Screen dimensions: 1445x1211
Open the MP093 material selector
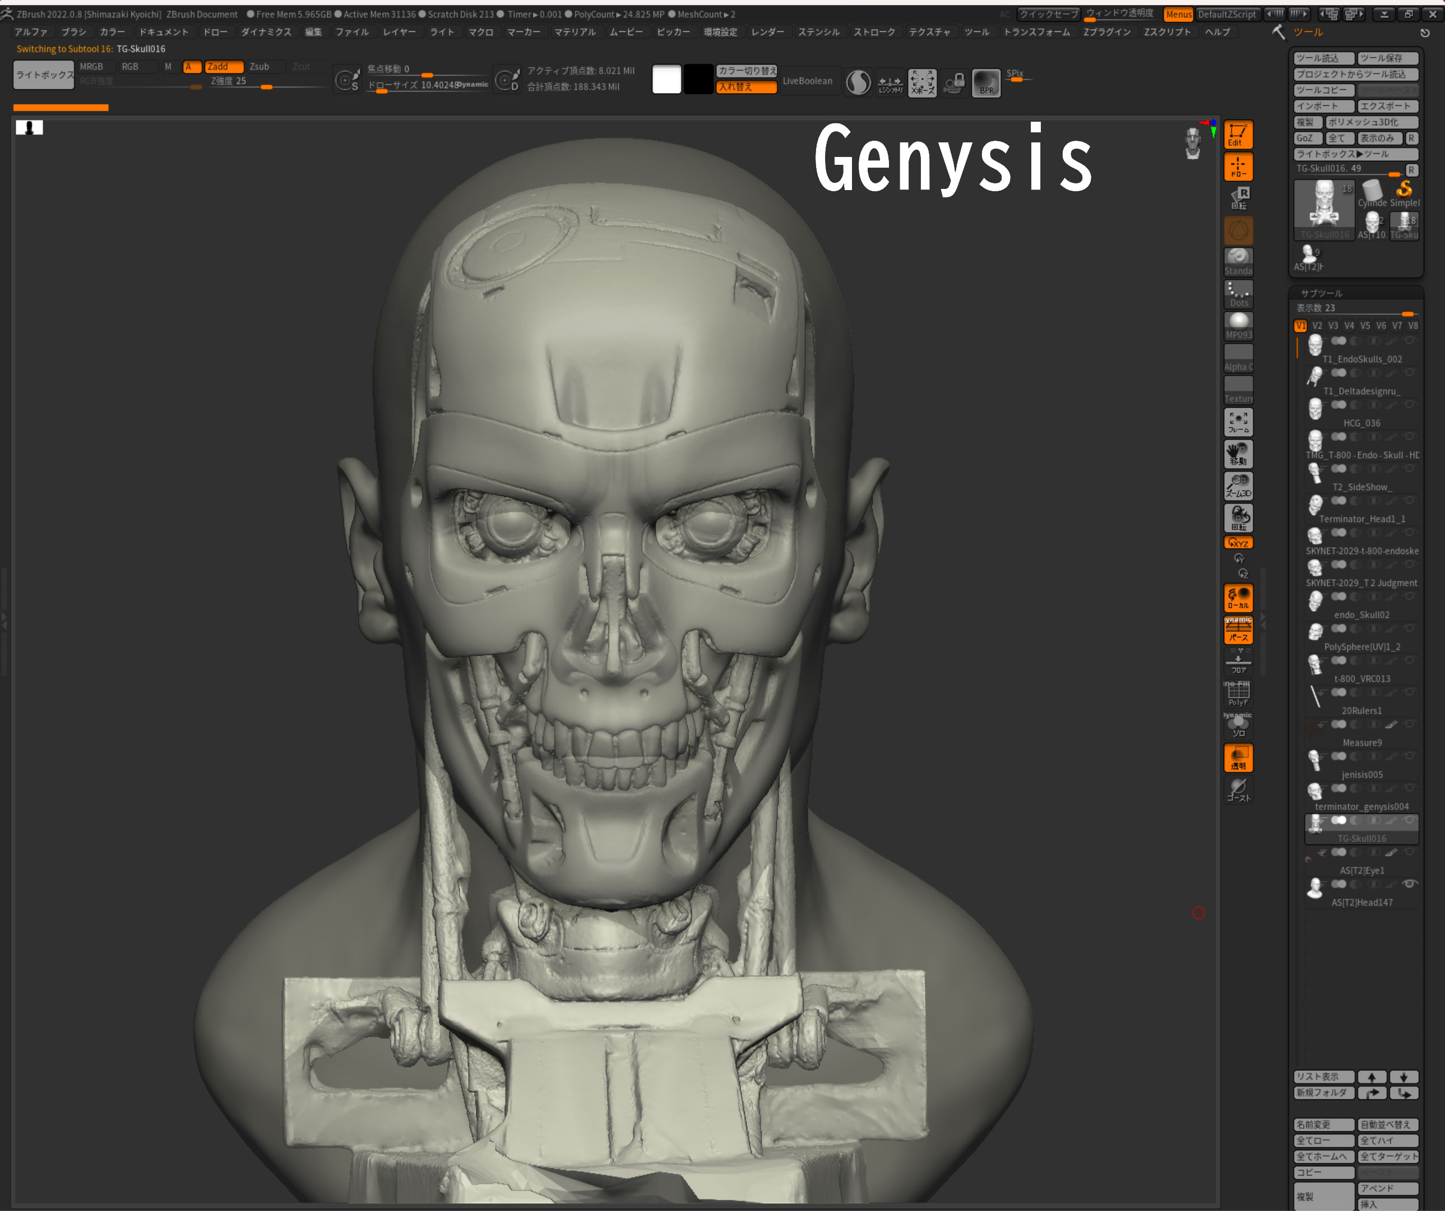tap(1238, 326)
